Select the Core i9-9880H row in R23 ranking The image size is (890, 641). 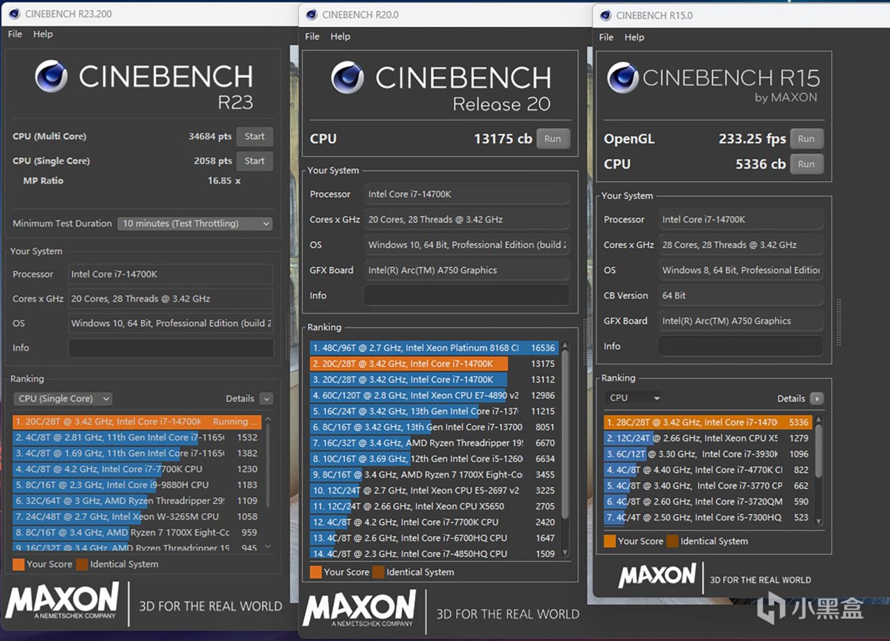[137, 485]
